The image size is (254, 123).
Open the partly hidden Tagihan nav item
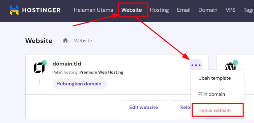tap(249, 10)
